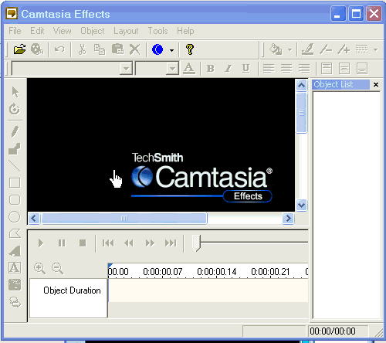The image size is (386, 343).
Task: Jump to the end of video
Action: (x=171, y=243)
